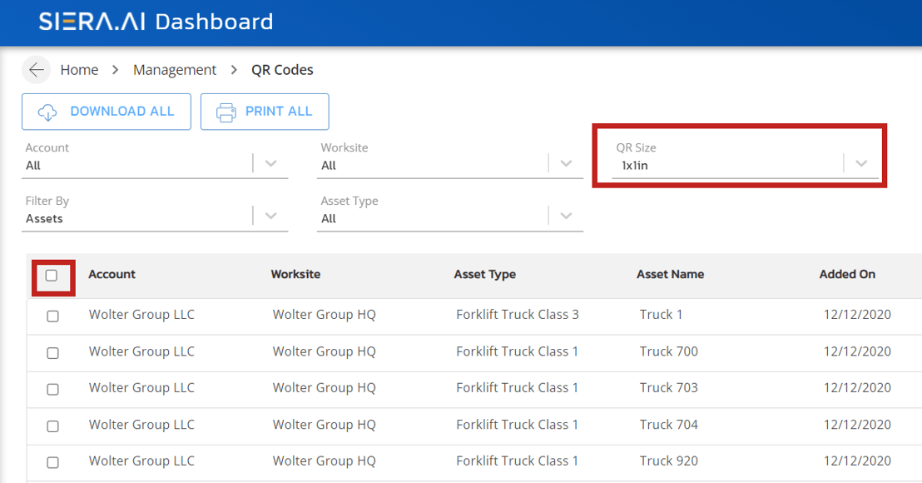Expand the Account dropdown
This screenshot has height=483, width=922.
tap(270, 163)
